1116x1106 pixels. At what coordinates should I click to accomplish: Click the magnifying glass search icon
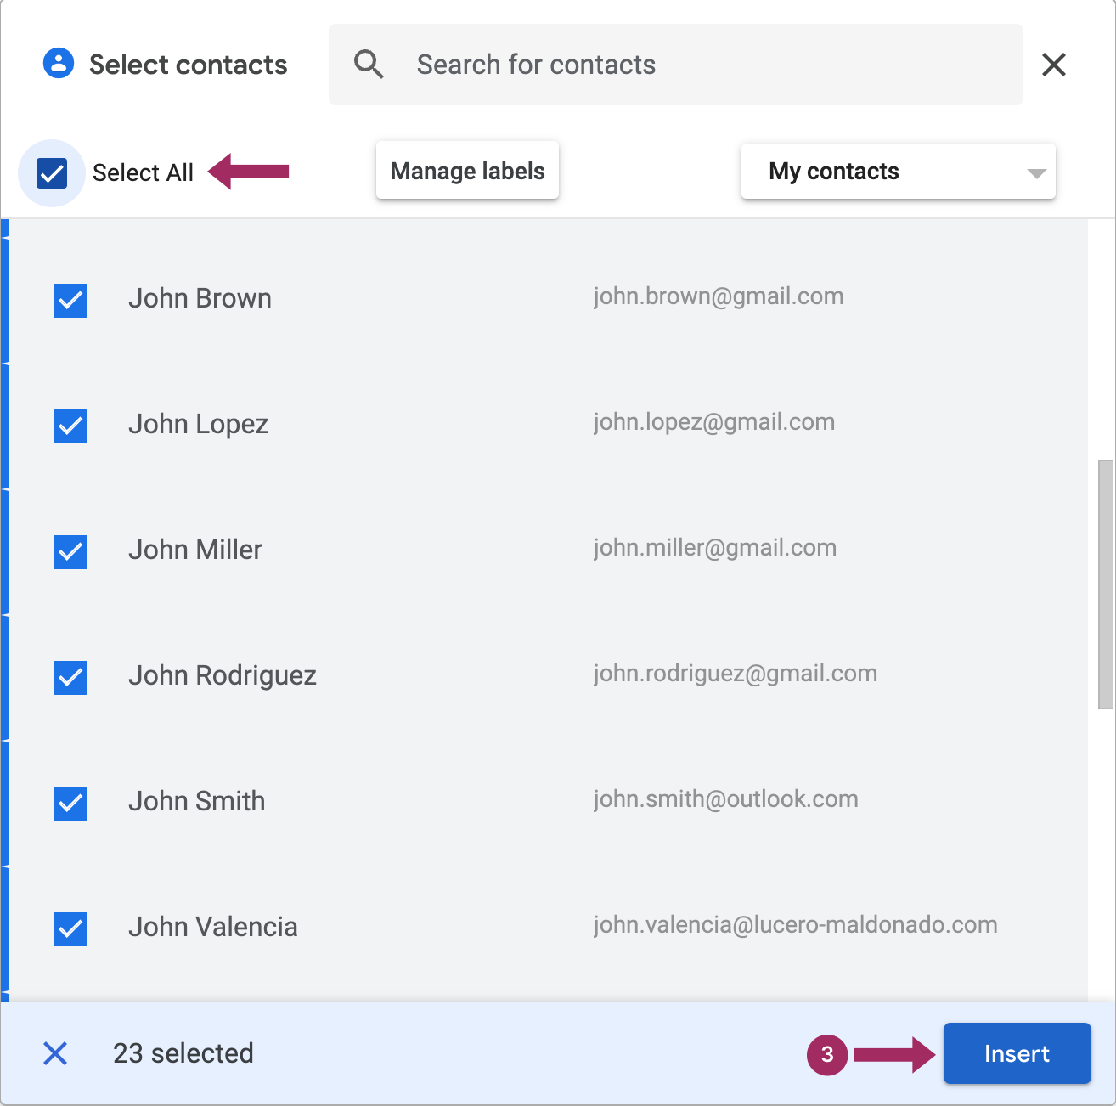[x=369, y=65]
